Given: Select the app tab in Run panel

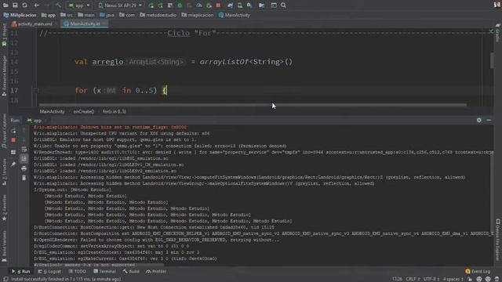Looking at the screenshot, I should 36,121.
